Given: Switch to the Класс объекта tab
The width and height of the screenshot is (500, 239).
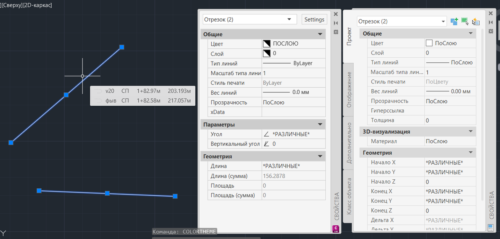Looking at the screenshot, I should [348, 197].
